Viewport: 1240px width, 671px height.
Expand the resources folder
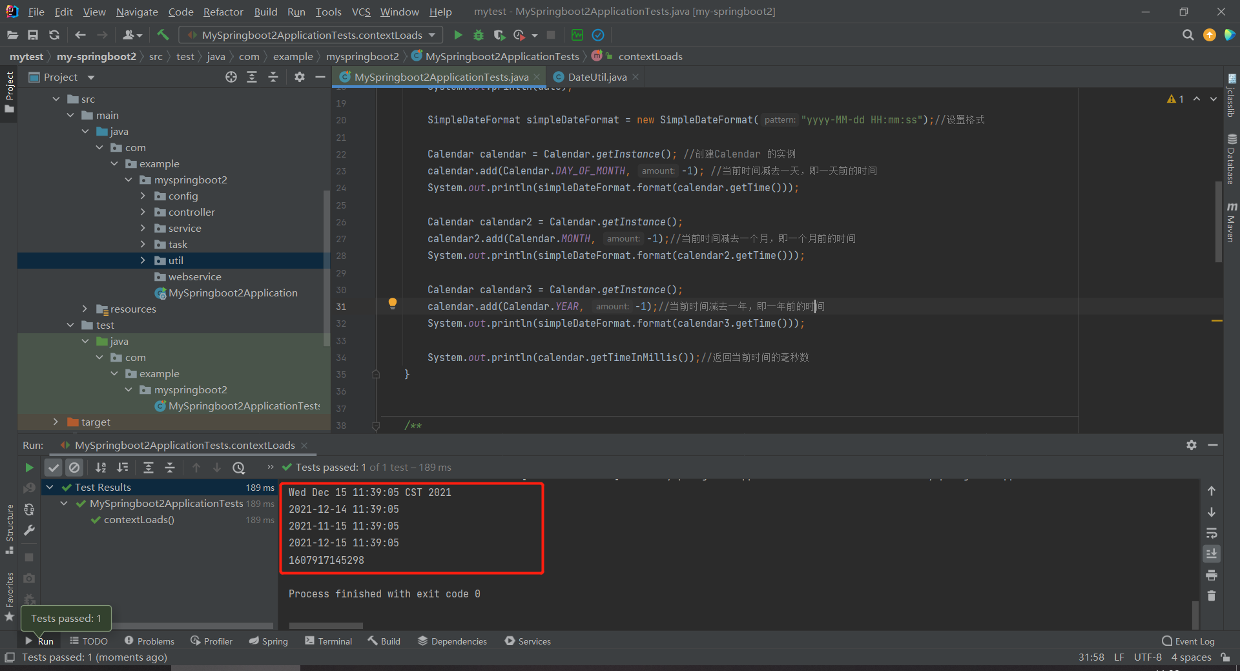point(85,309)
